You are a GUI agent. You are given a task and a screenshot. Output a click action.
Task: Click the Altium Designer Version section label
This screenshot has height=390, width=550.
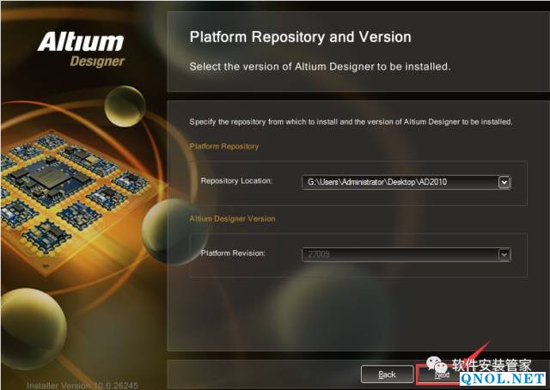point(232,219)
